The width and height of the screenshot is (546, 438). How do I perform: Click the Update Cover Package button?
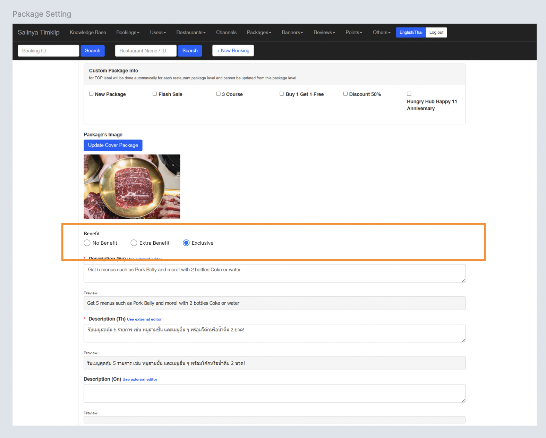[x=113, y=145]
